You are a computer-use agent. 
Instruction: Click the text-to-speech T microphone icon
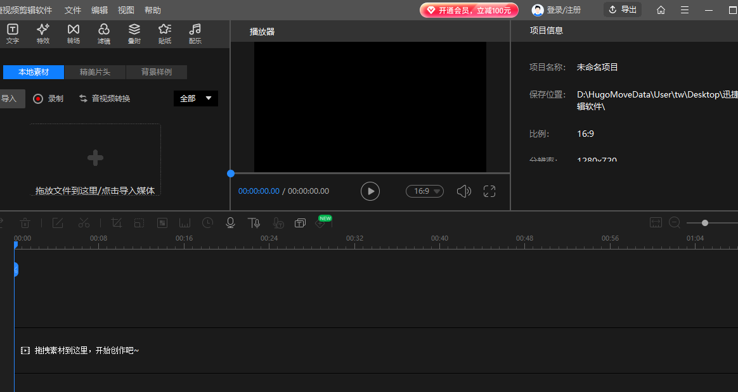coord(254,223)
